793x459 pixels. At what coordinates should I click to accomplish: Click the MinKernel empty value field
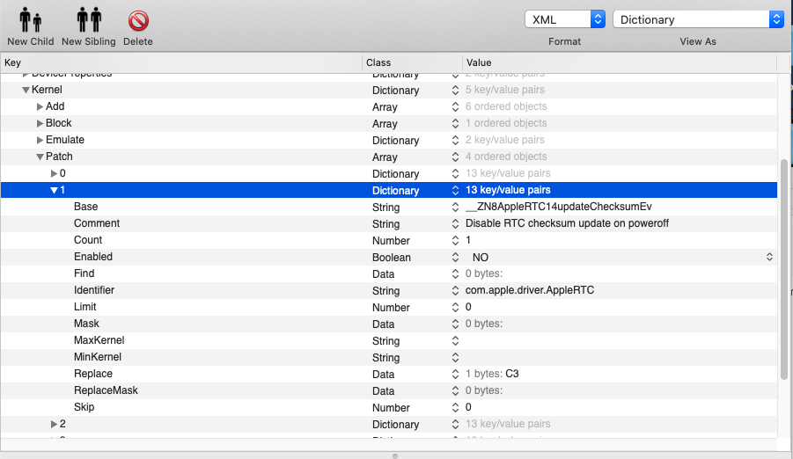[620, 357]
